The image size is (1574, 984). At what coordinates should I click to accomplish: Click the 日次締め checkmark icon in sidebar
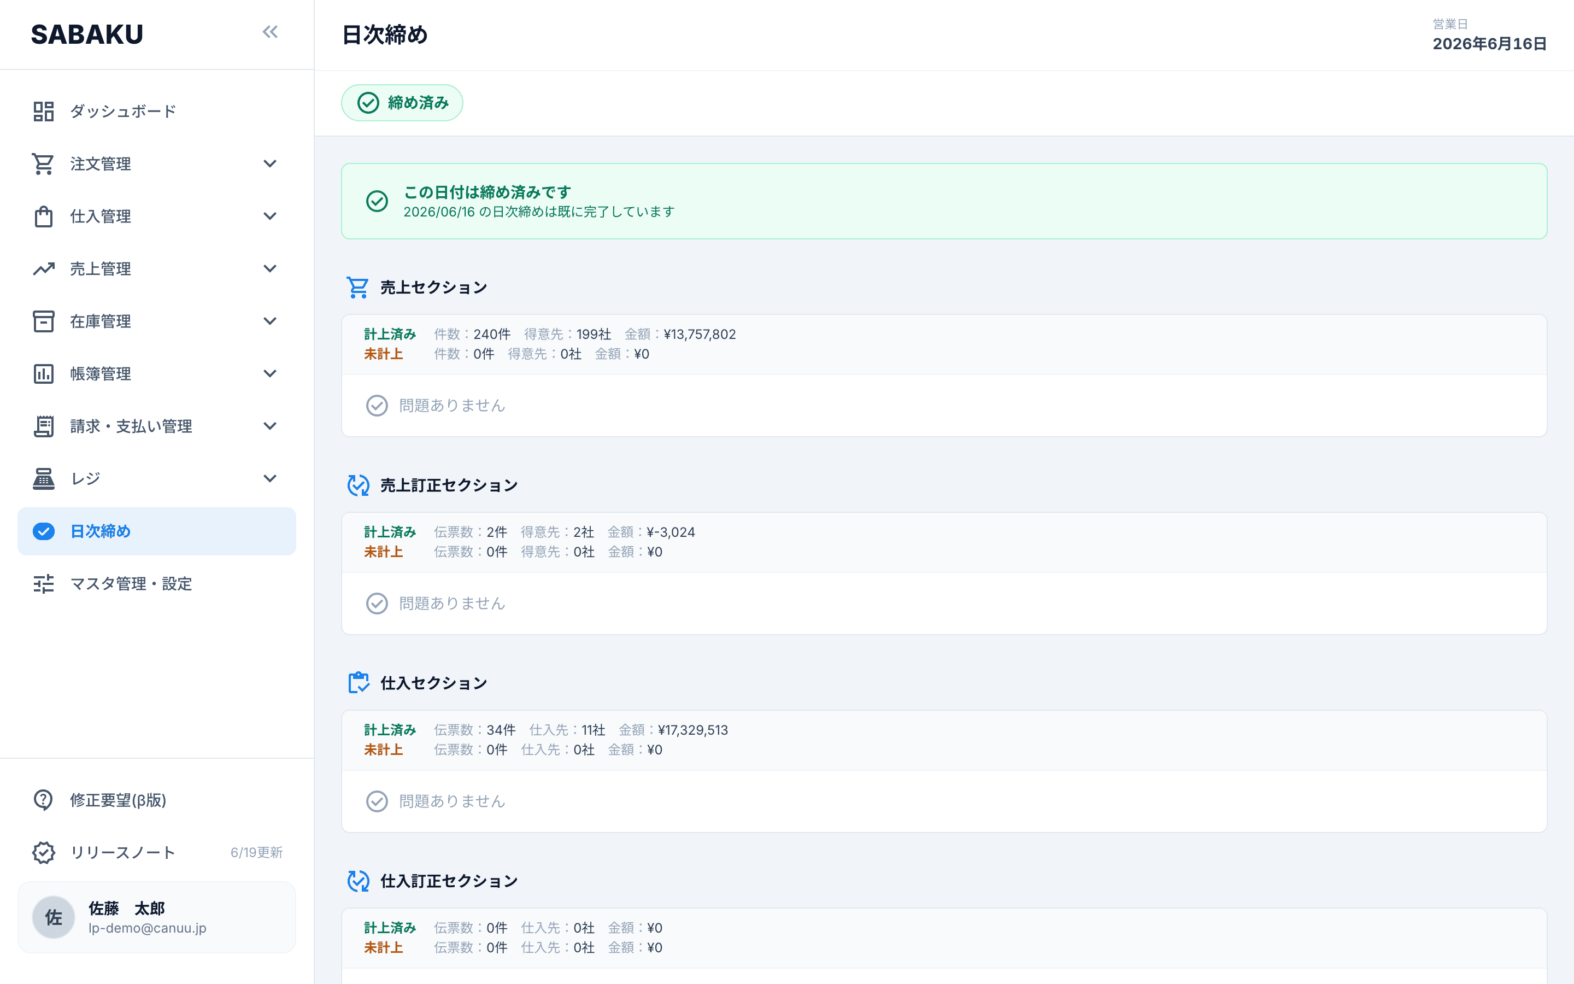tap(44, 532)
